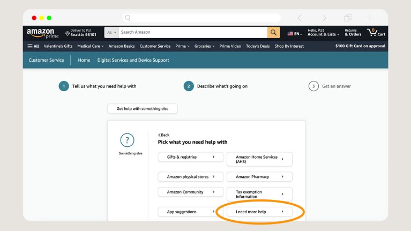The height and width of the screenshot is (231, 411).
Task: Click the Amazon Prime logo
Action: (42, 33)
